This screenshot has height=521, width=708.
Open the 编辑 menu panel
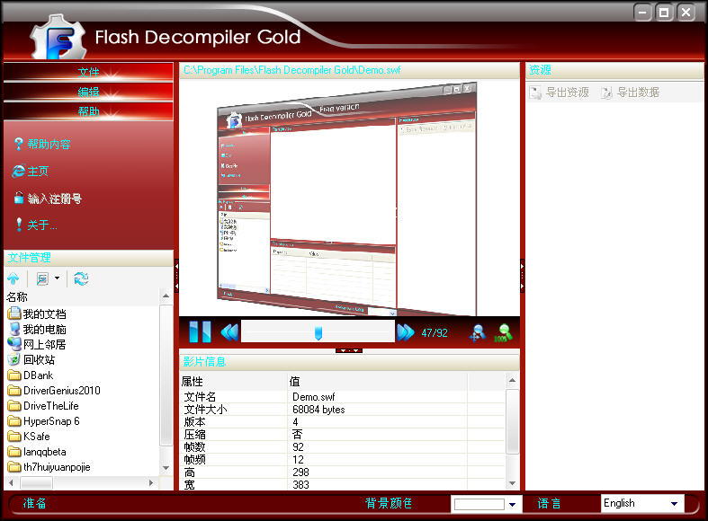point(88,92)
